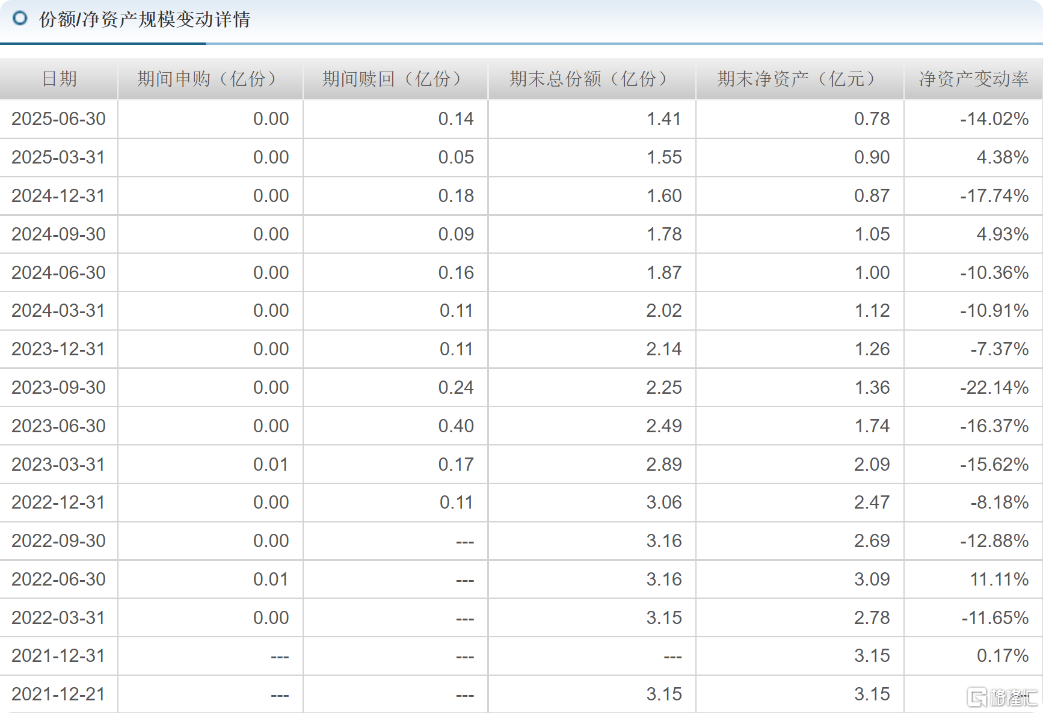Sort by the 净资产变动率 column header
The height and width of the screenshot is (713, 1043).
point(973,79)
